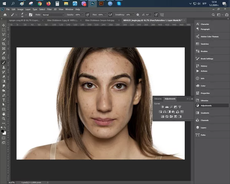Open the Layers panel

pyautogui.click(x=203, y=127)
